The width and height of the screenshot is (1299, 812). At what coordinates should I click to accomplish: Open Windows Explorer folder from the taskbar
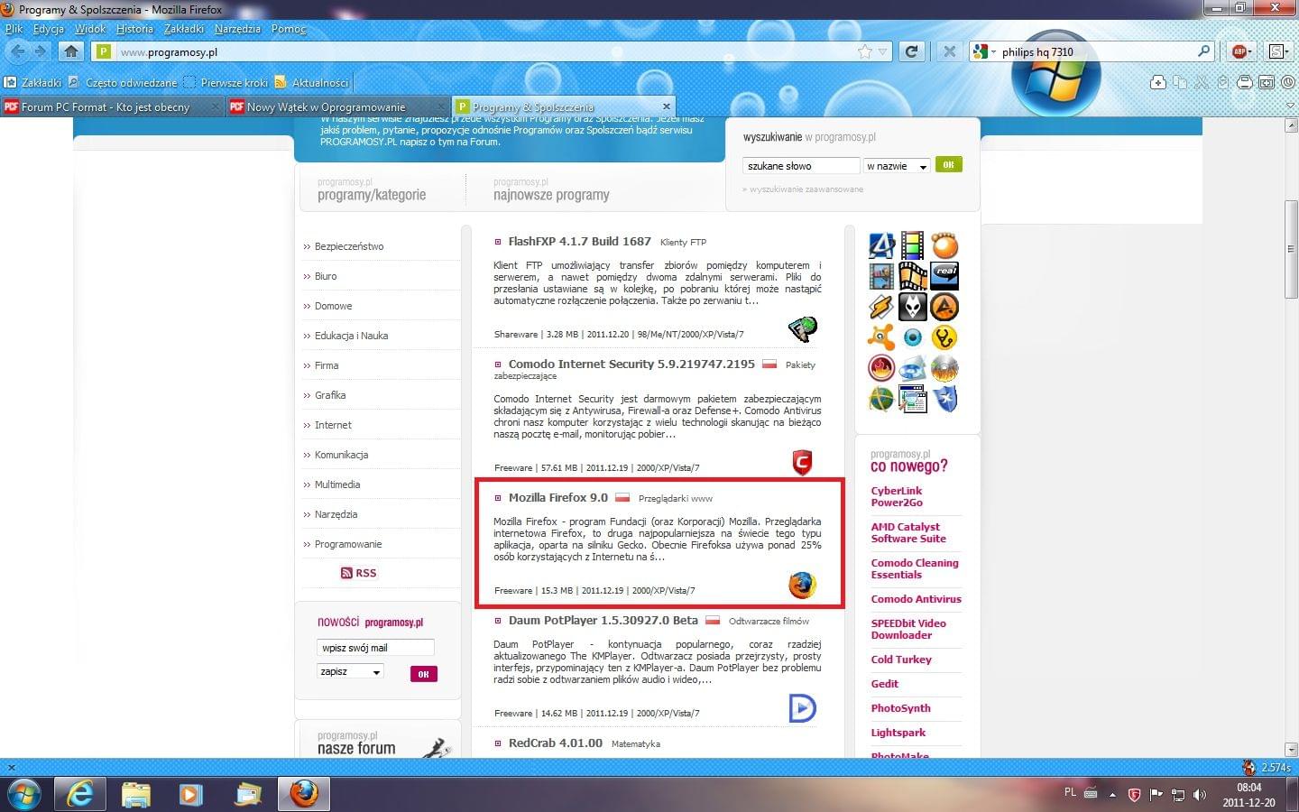(x=136, y=794)
